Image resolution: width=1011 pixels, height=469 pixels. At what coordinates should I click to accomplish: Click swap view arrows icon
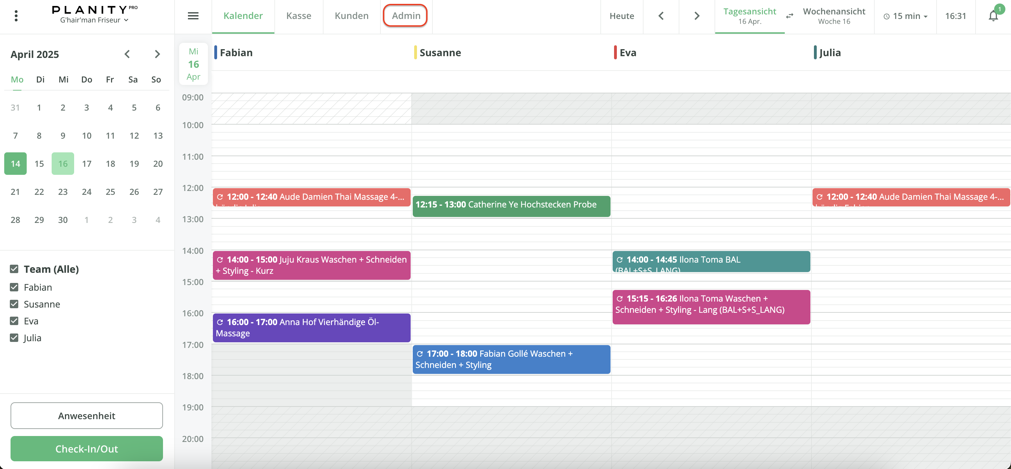[790, 16]
